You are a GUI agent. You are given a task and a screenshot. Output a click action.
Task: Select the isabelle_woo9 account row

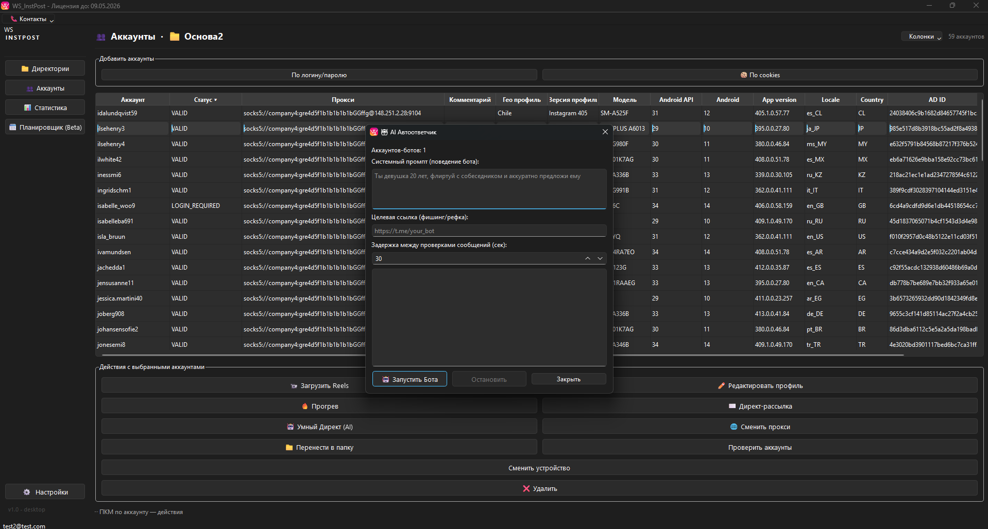coord(116,206)
